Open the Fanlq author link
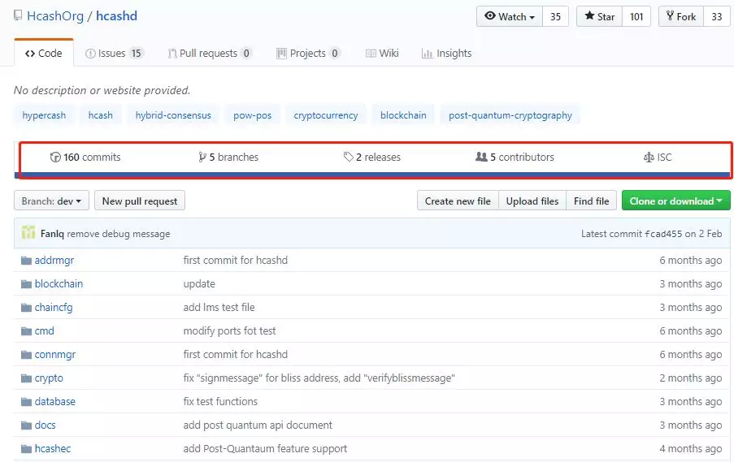This screenshot has height=462, width=734. click(52, 233)
